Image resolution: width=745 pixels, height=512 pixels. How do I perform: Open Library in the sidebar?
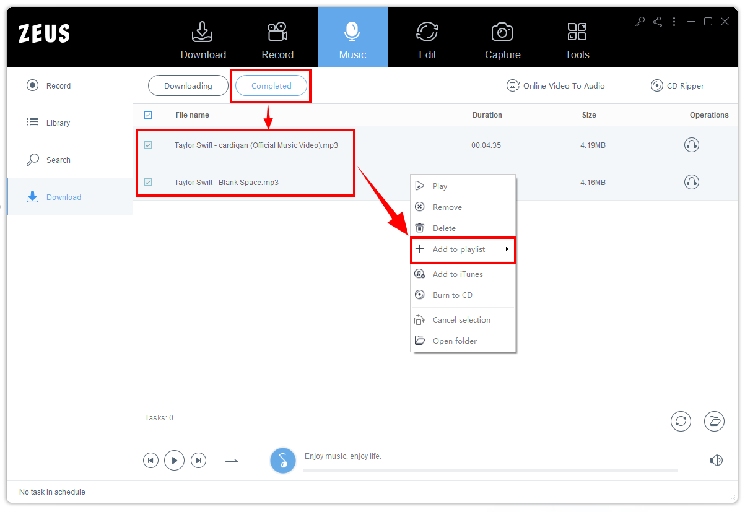point(69,123)
